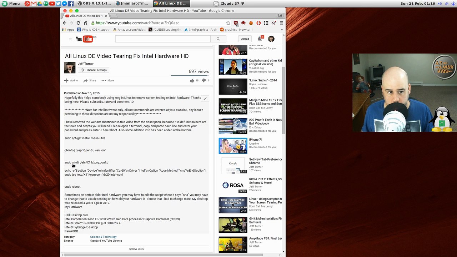Image resolution: width=457 pixels, height=257 pixels.
Task: Launch Google Drive from the top panel
Action: click(x=40, y=4)
